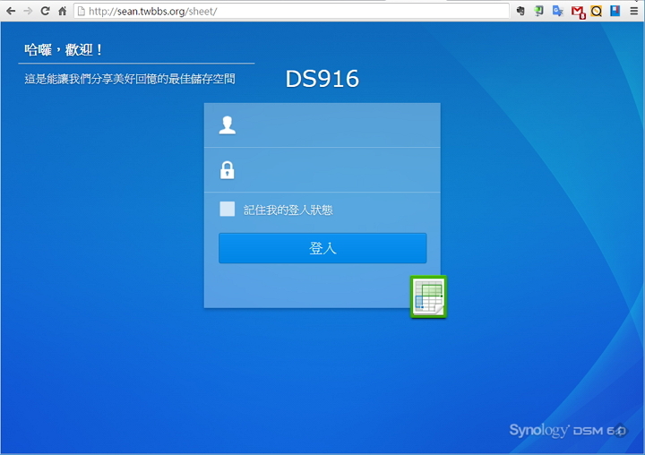Viewport: 645px width, 455px height.
Task: Click the 哈囉，歡迎！ heading
Action: point(63,50)
